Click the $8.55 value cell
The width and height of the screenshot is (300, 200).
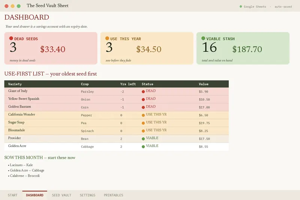[203, 147]
